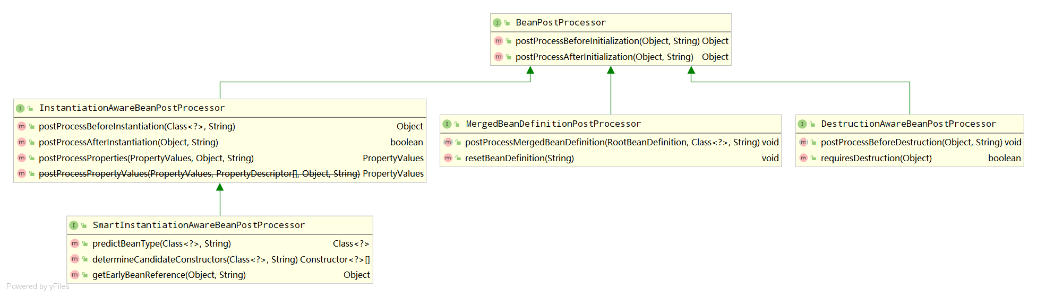This screenshot has height=297, width=1037.
Task: Click method icon next to resetBeanDefinition
Action: pos(448,158)
